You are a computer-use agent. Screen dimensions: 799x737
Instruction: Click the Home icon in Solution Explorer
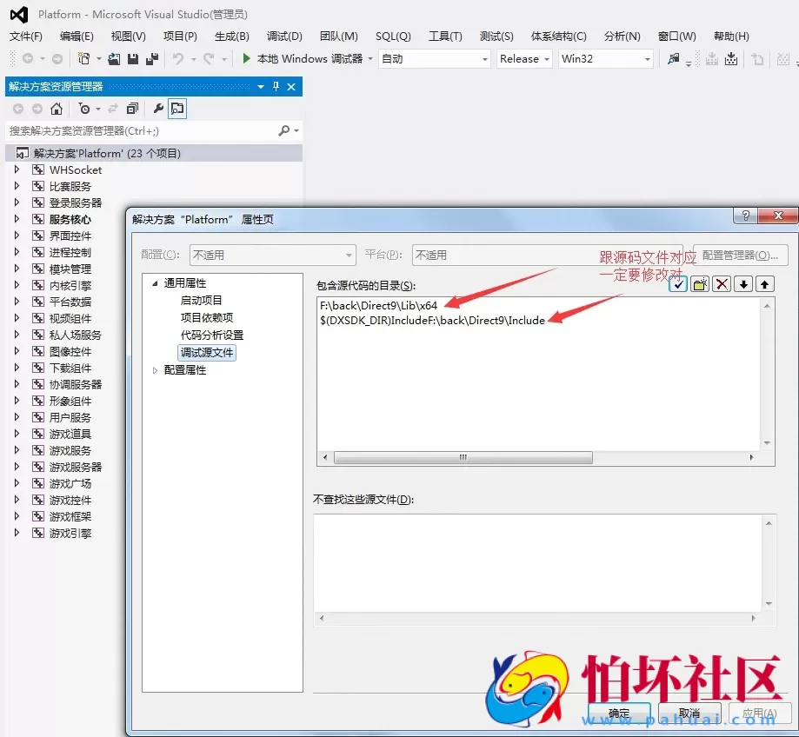click(x=56, y=110)
